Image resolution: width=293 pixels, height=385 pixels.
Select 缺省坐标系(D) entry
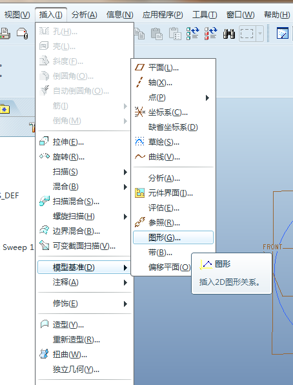pyautogui.click(x=173, y=127)
